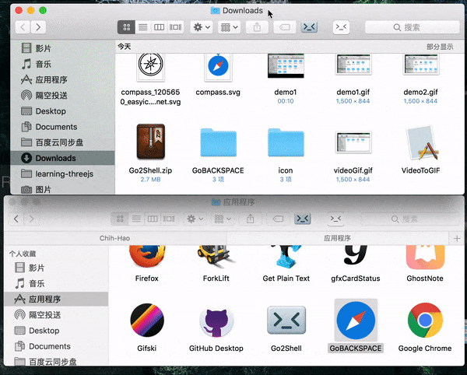
Task: Go back in the 应用程序 window
Action: (x=16, y=219)
